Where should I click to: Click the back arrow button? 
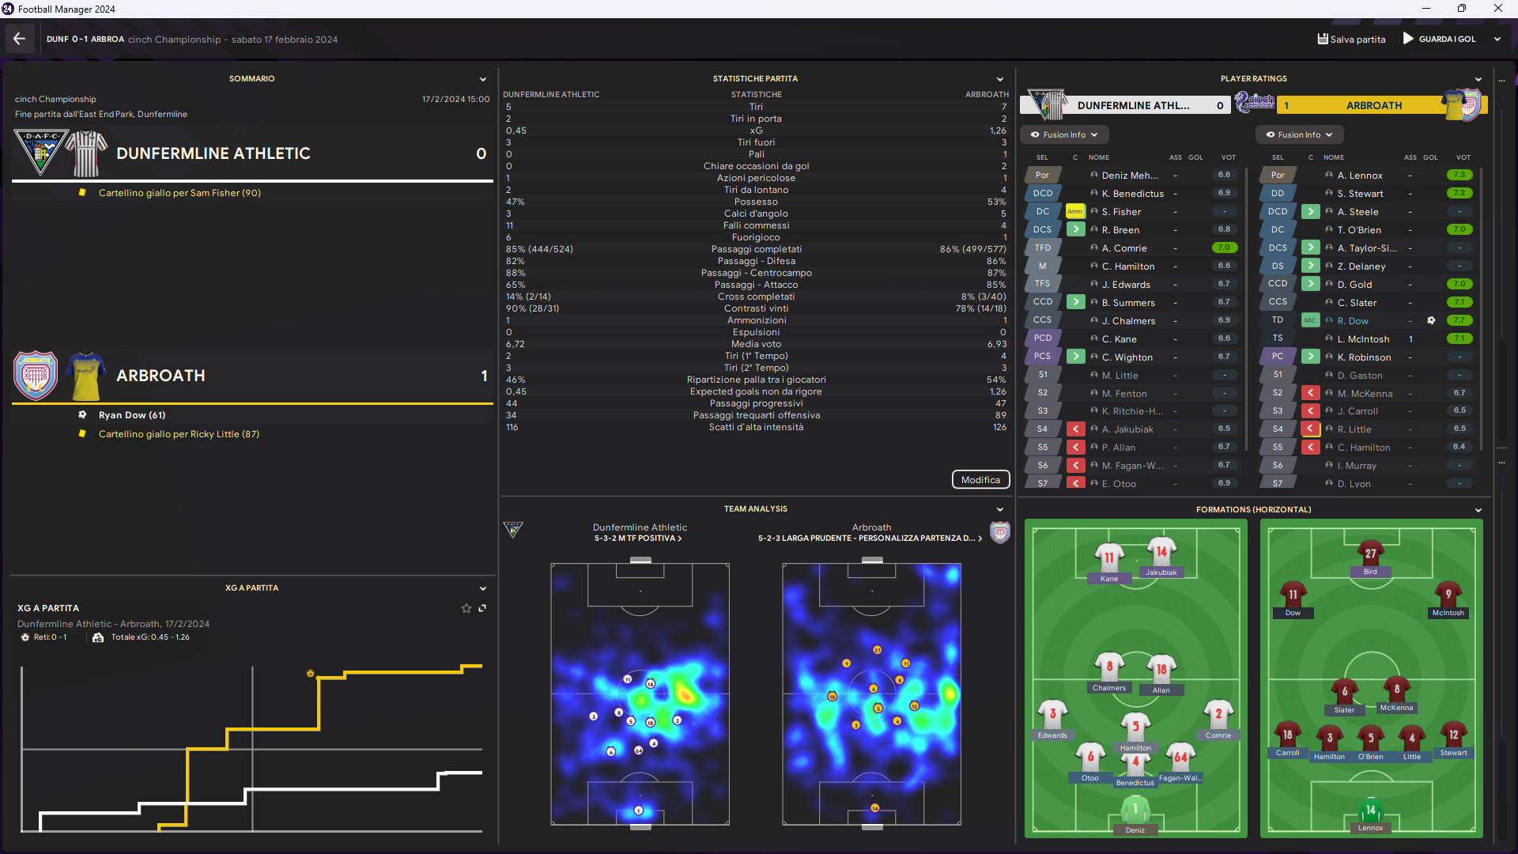[19, 39]
